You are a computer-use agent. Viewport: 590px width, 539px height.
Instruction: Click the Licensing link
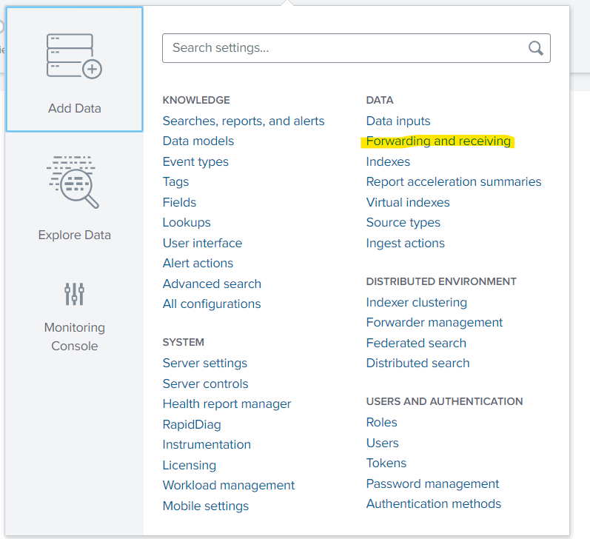[190, 465]
